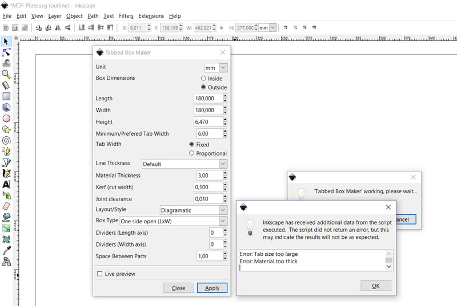This screenshot has width=457, height=306.
Task: Select the Mesh gradient tool
Action: pyautogui.click(x=6, y=239)
